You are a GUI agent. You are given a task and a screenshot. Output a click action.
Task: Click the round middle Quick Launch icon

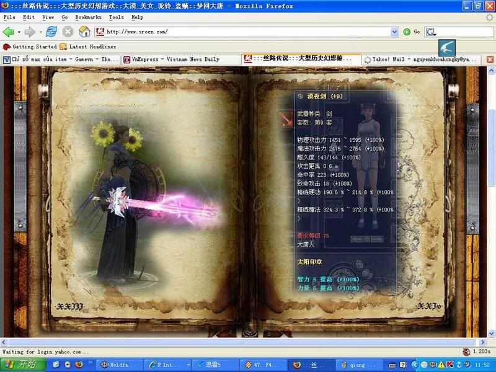pos(68,365)
